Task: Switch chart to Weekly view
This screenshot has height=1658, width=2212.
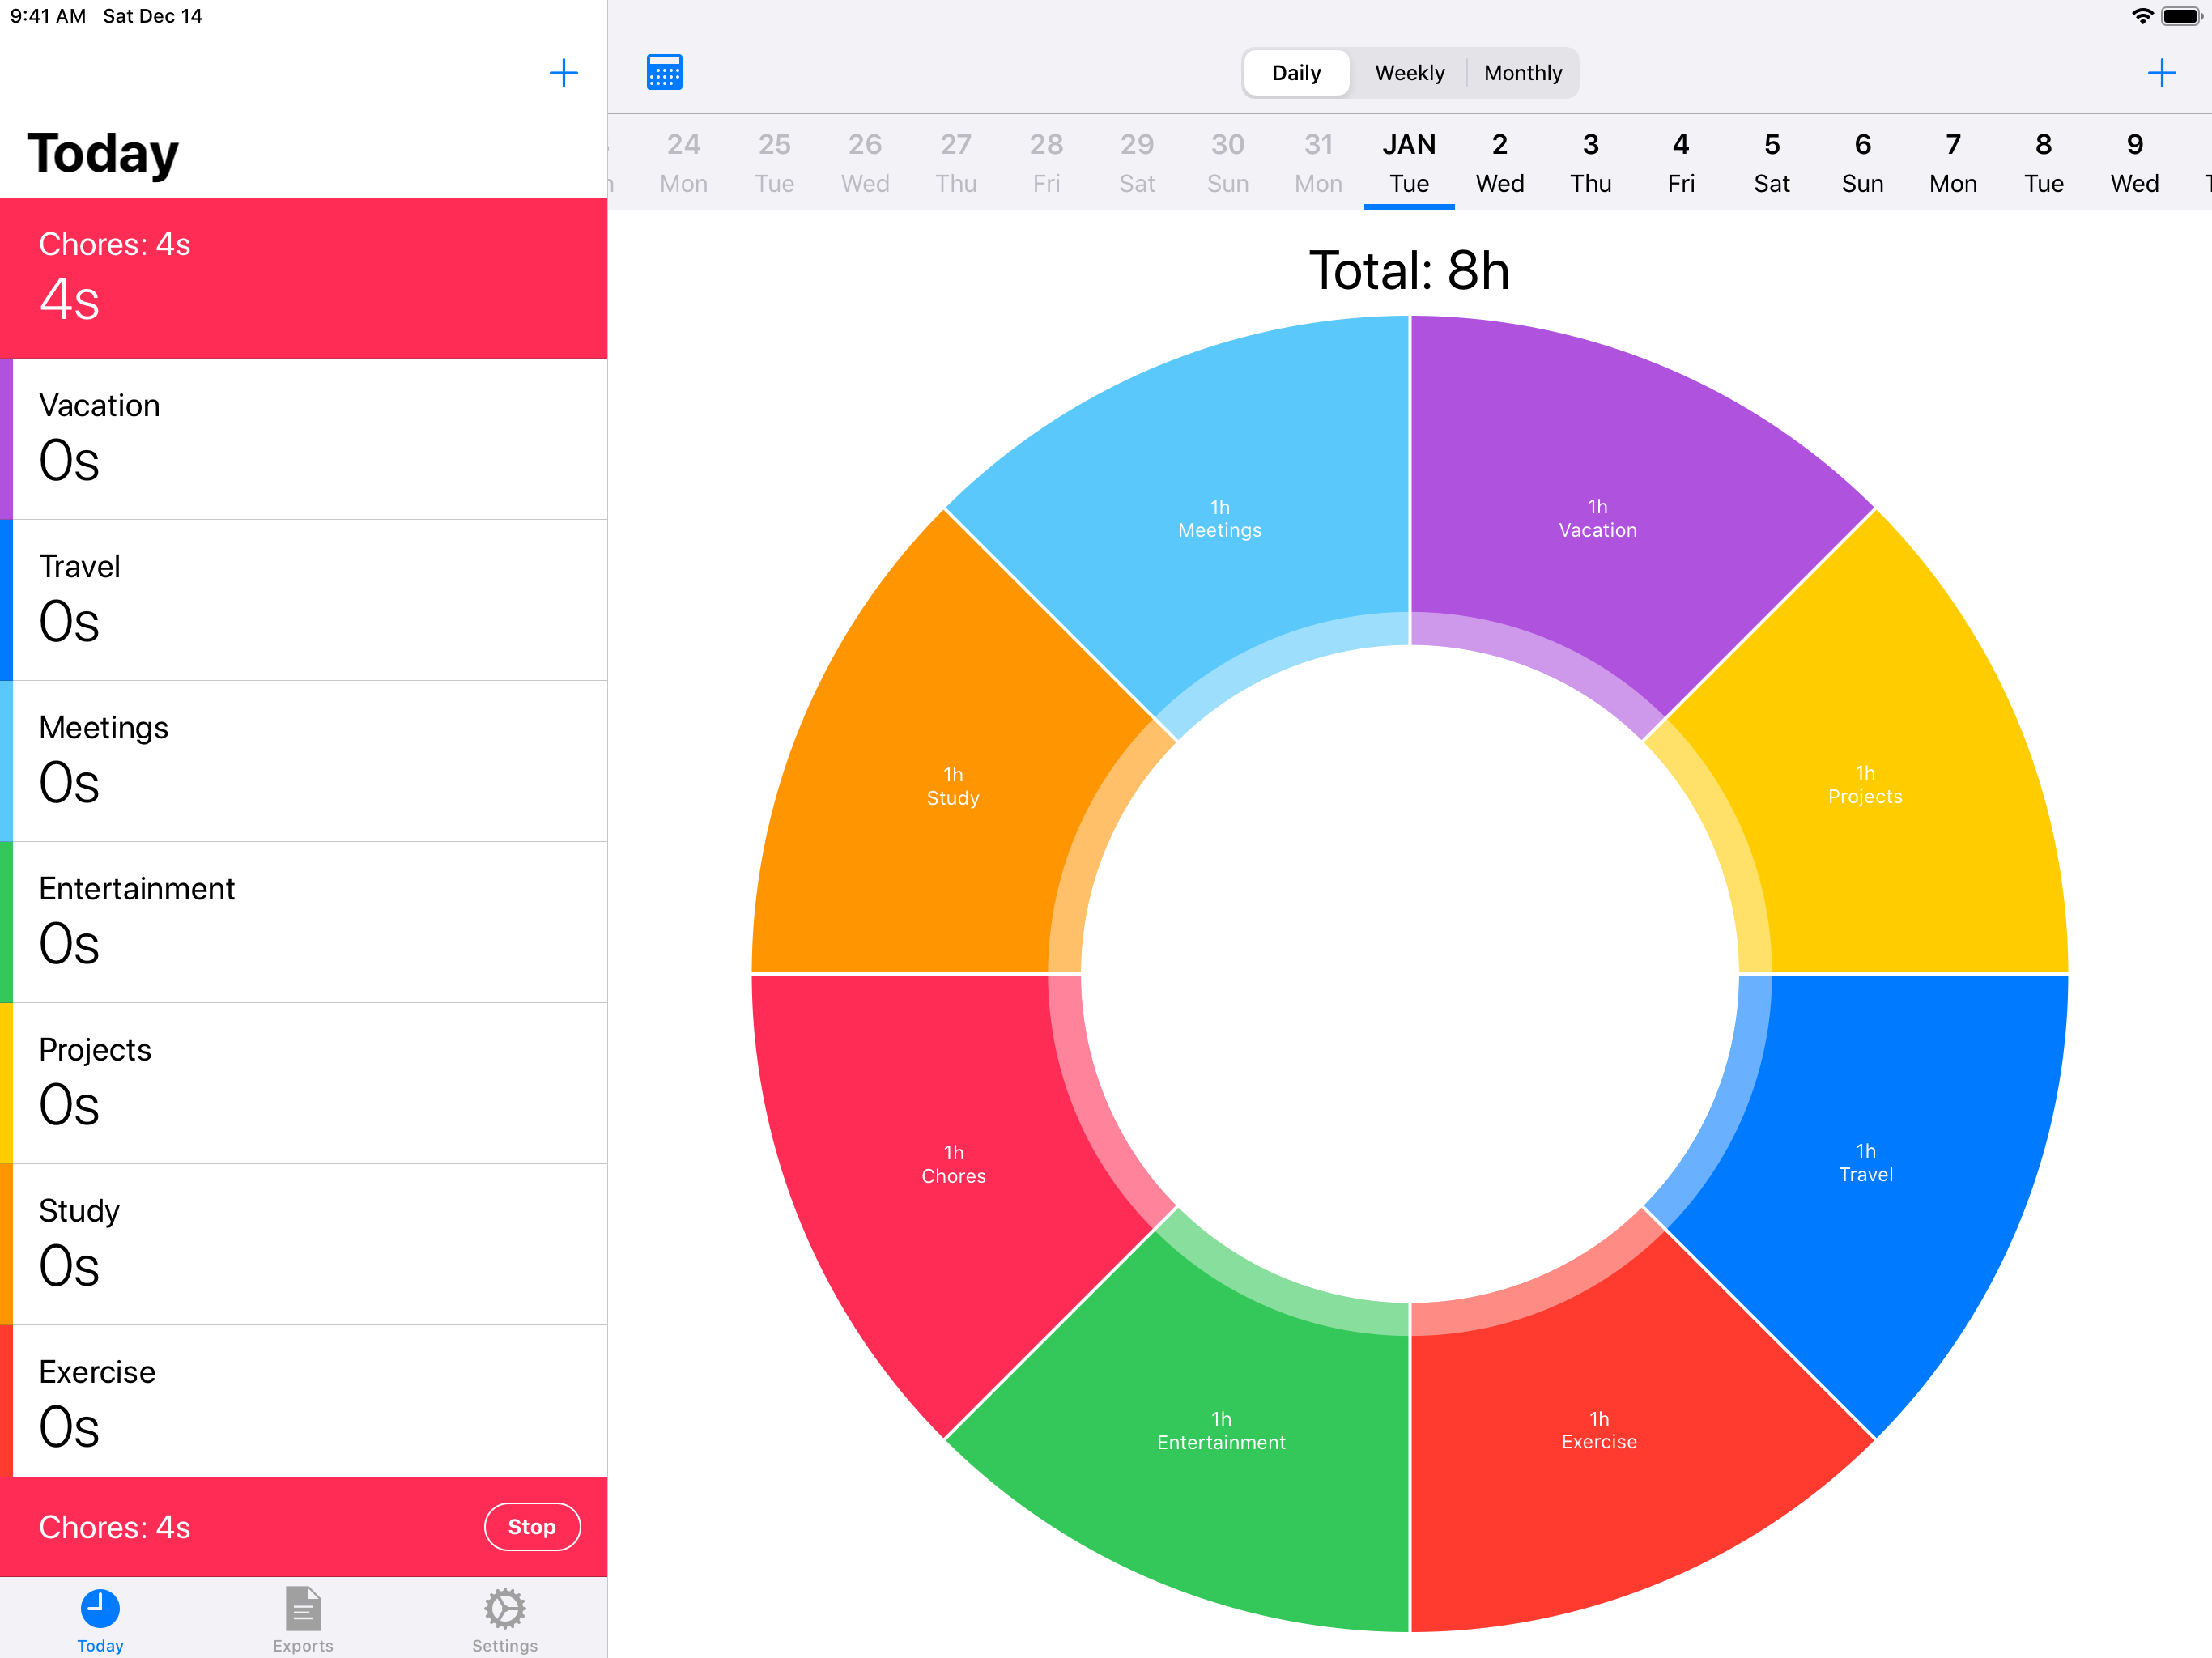Action: coord(1409,73)
